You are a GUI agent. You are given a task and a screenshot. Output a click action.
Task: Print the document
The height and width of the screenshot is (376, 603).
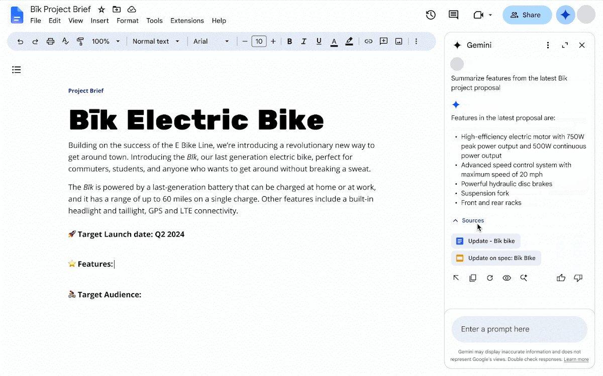[50, 42]
